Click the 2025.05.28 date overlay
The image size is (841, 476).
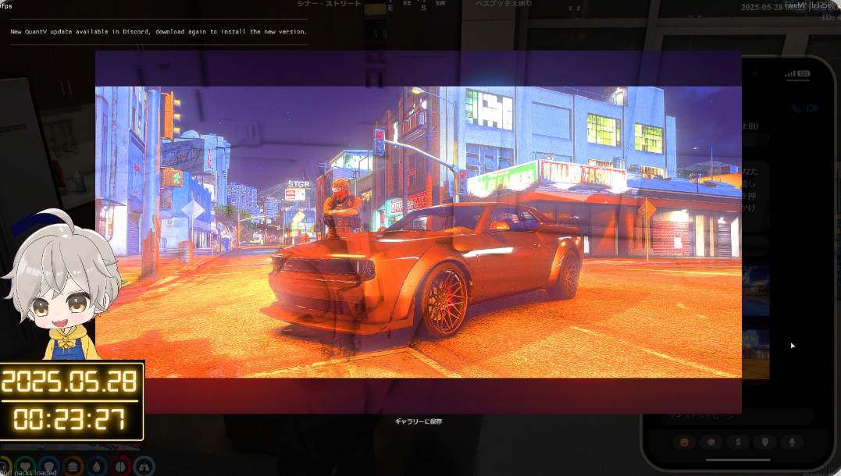(69, 382)
